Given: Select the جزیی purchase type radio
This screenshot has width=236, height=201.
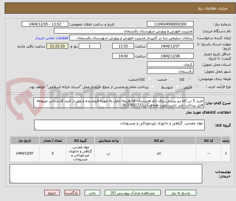Looking at the screenshot, I should coord(197,87).
